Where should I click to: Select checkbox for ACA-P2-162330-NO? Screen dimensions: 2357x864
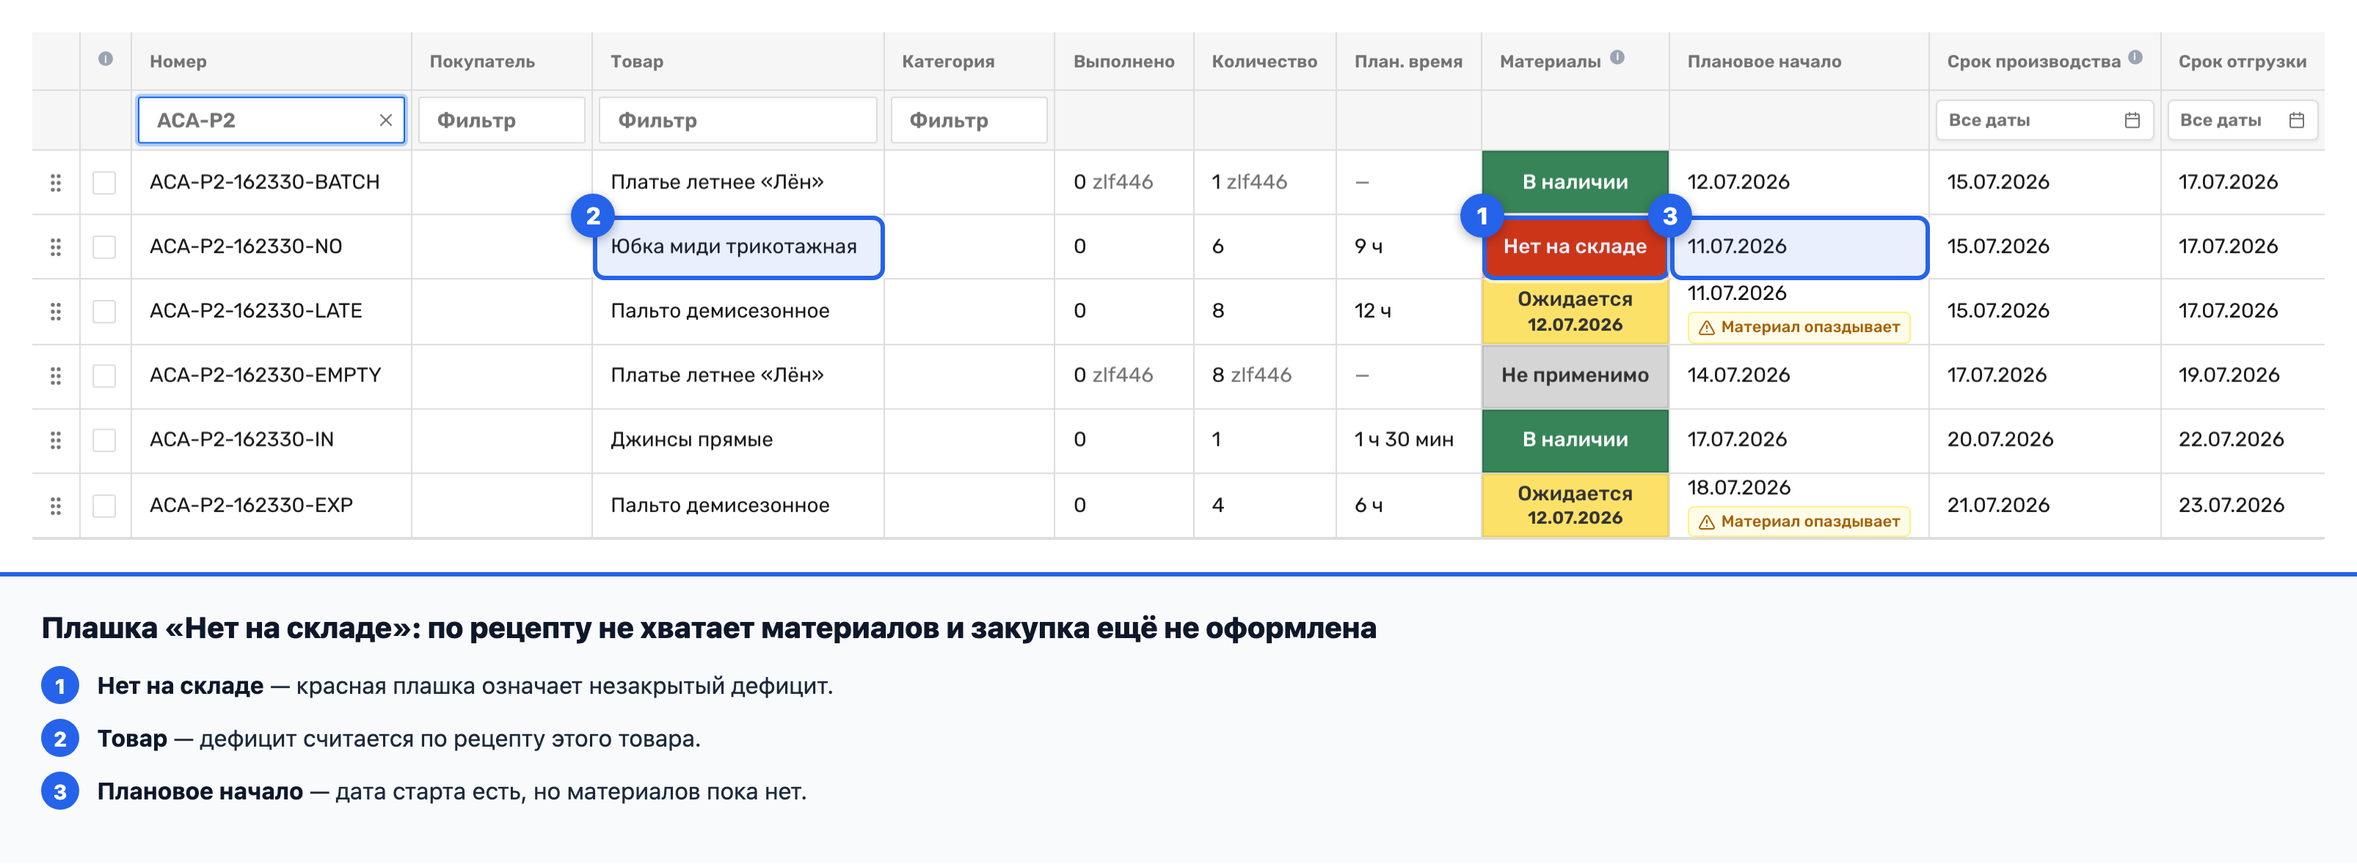pos(104,247)
